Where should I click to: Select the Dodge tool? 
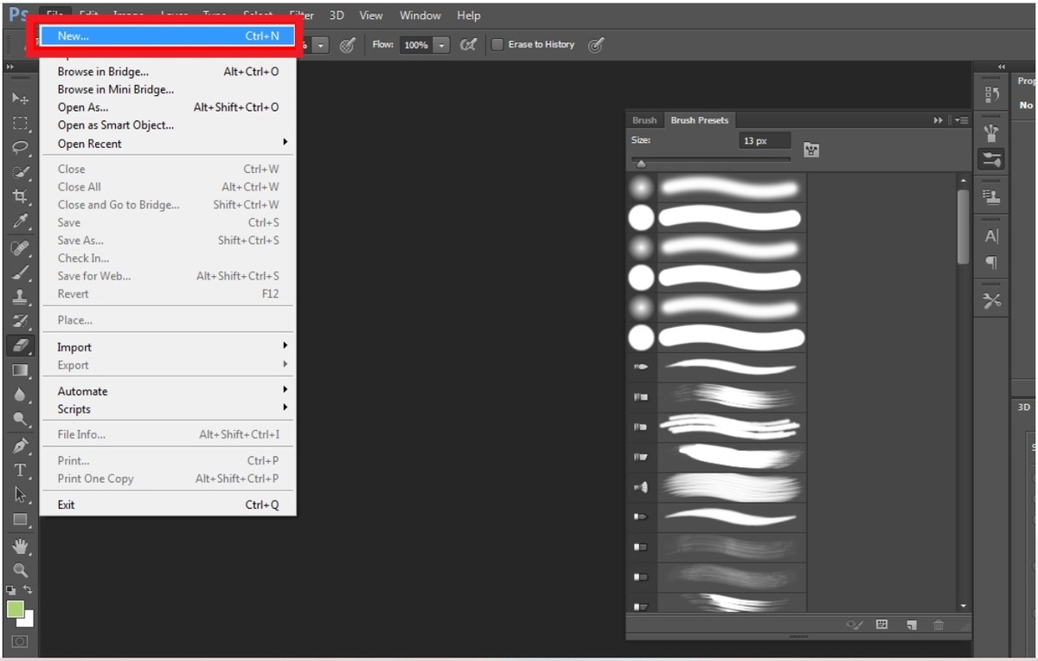pos(21,420)
